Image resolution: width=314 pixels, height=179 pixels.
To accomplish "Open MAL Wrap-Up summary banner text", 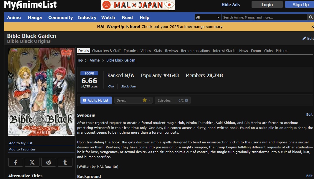I will 160,26.
